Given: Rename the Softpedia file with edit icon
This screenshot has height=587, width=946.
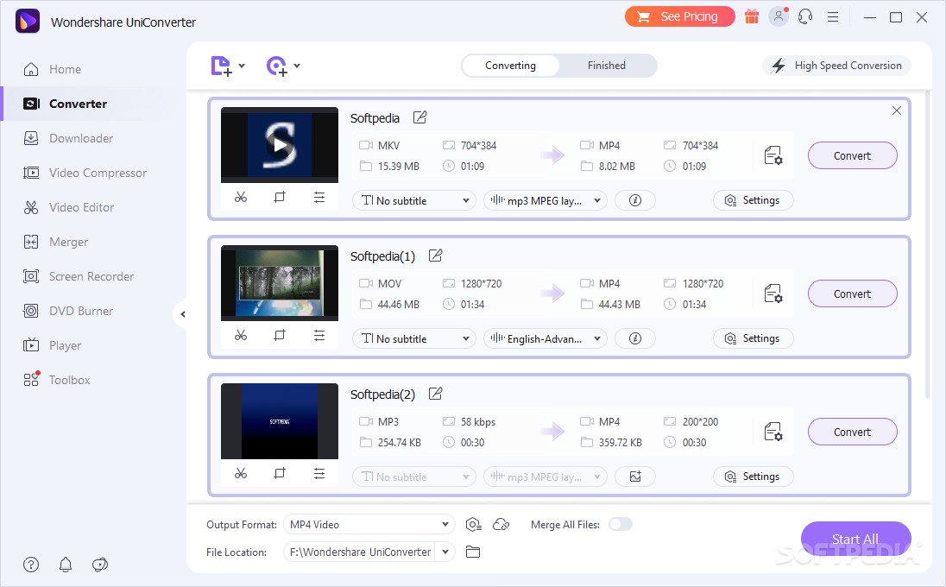Looking at the screenshot, I should (x=419, y=117).
